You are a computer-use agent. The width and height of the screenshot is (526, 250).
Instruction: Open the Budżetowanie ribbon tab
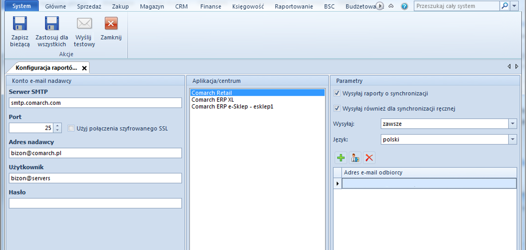pyautogui.click(x=360, y=6)
